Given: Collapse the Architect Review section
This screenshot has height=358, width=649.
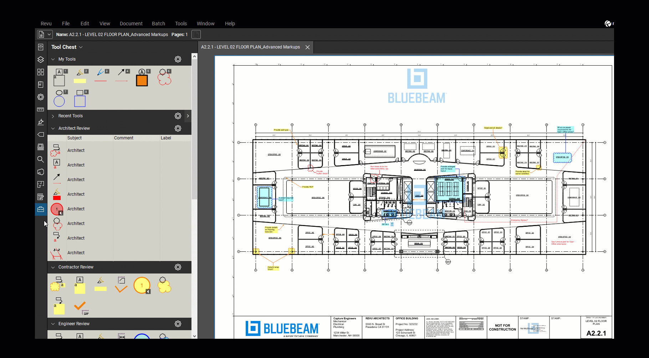Looking at the screenshot, I should click(x=53, y=128).
